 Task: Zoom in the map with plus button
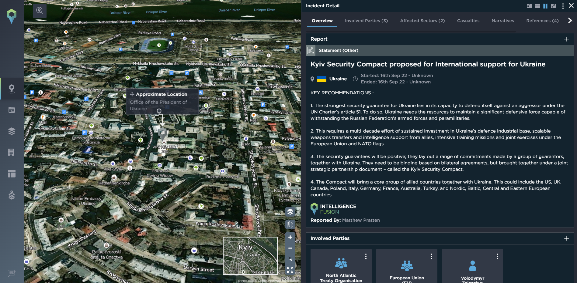pos(290,237)
